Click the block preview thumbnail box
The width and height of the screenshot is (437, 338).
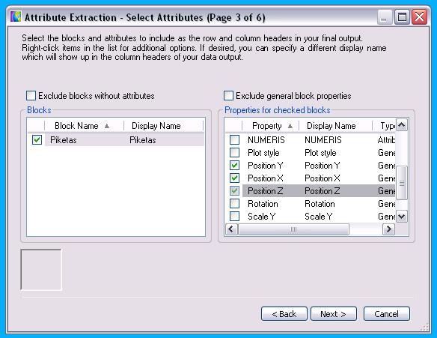41,270
